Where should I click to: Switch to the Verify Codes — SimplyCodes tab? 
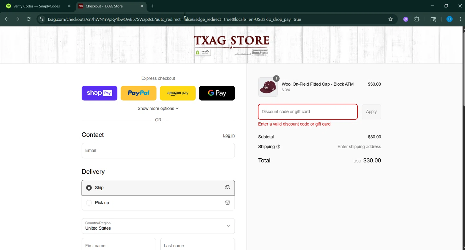click(x=37, y=6)
